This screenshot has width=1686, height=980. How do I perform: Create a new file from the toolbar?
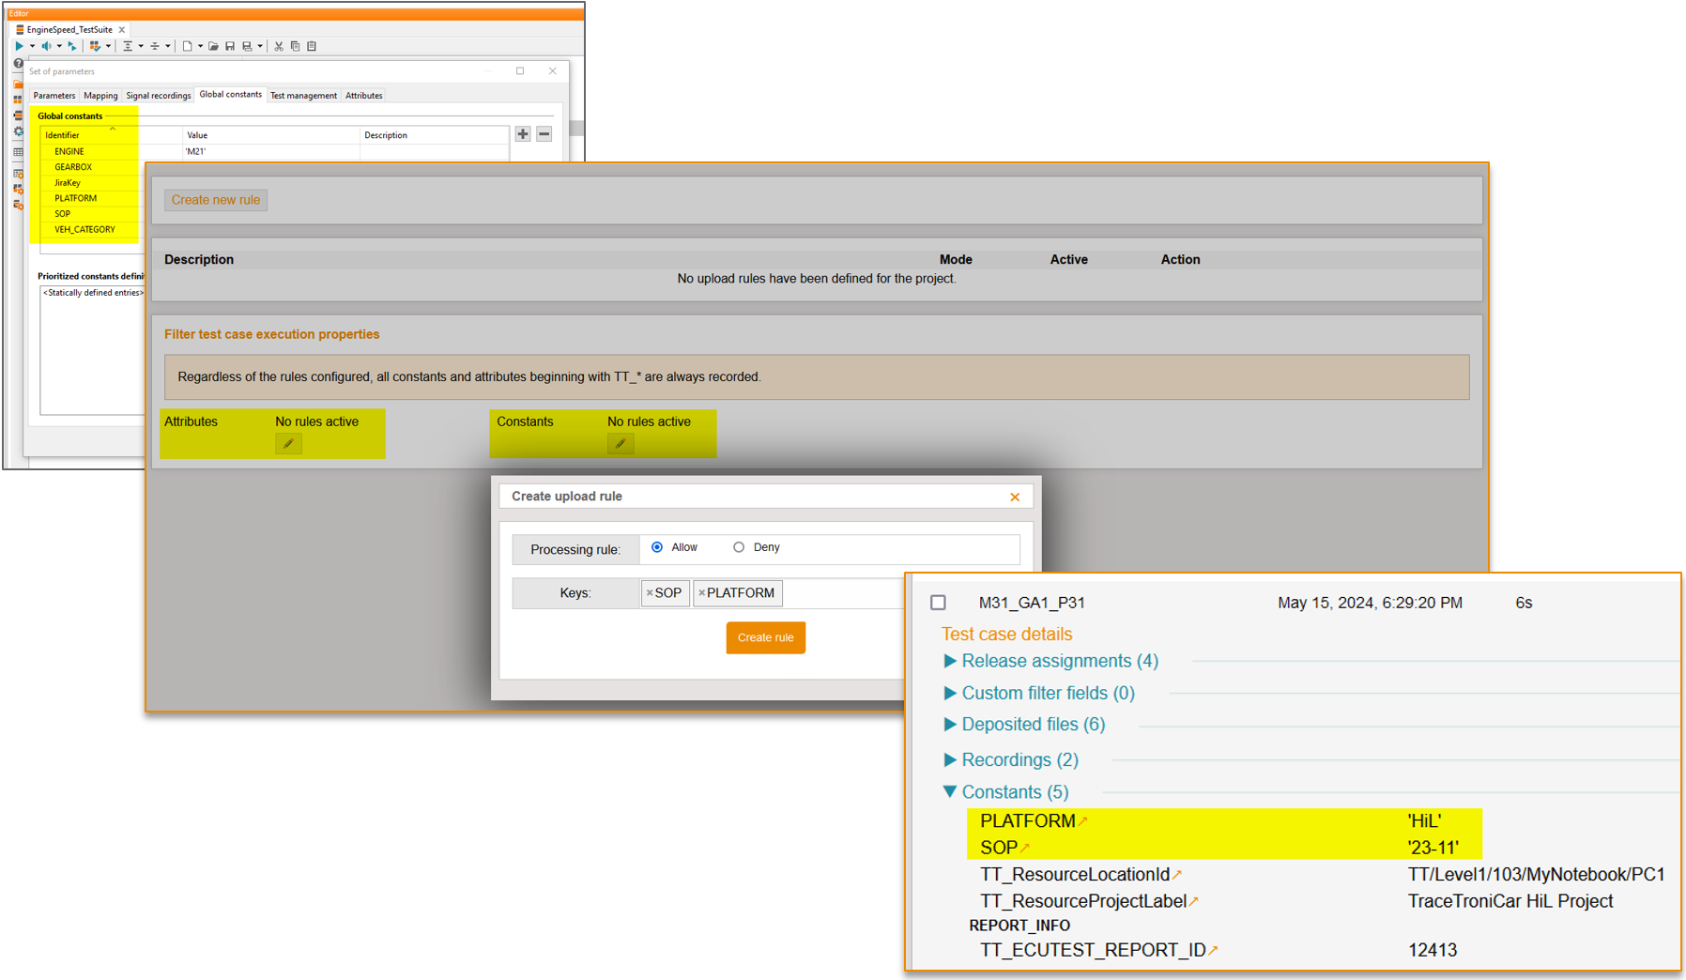click(x=188, y=46)
